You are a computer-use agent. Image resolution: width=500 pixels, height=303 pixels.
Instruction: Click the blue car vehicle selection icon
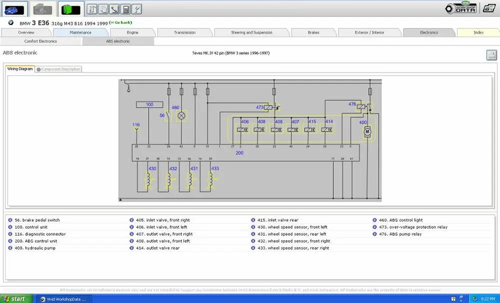tap(14, 9)
